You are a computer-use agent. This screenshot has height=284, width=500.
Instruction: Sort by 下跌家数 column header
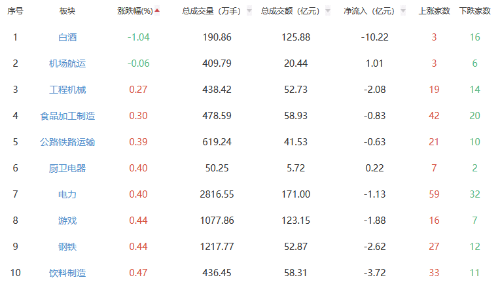pyautogui.click(x=474, y=11)
